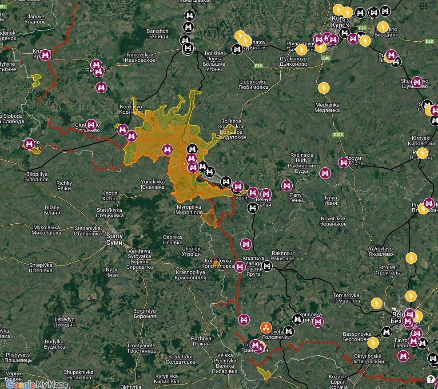Click the Ivnya place label
Screen dimensions: 438x389
(330, 201)
